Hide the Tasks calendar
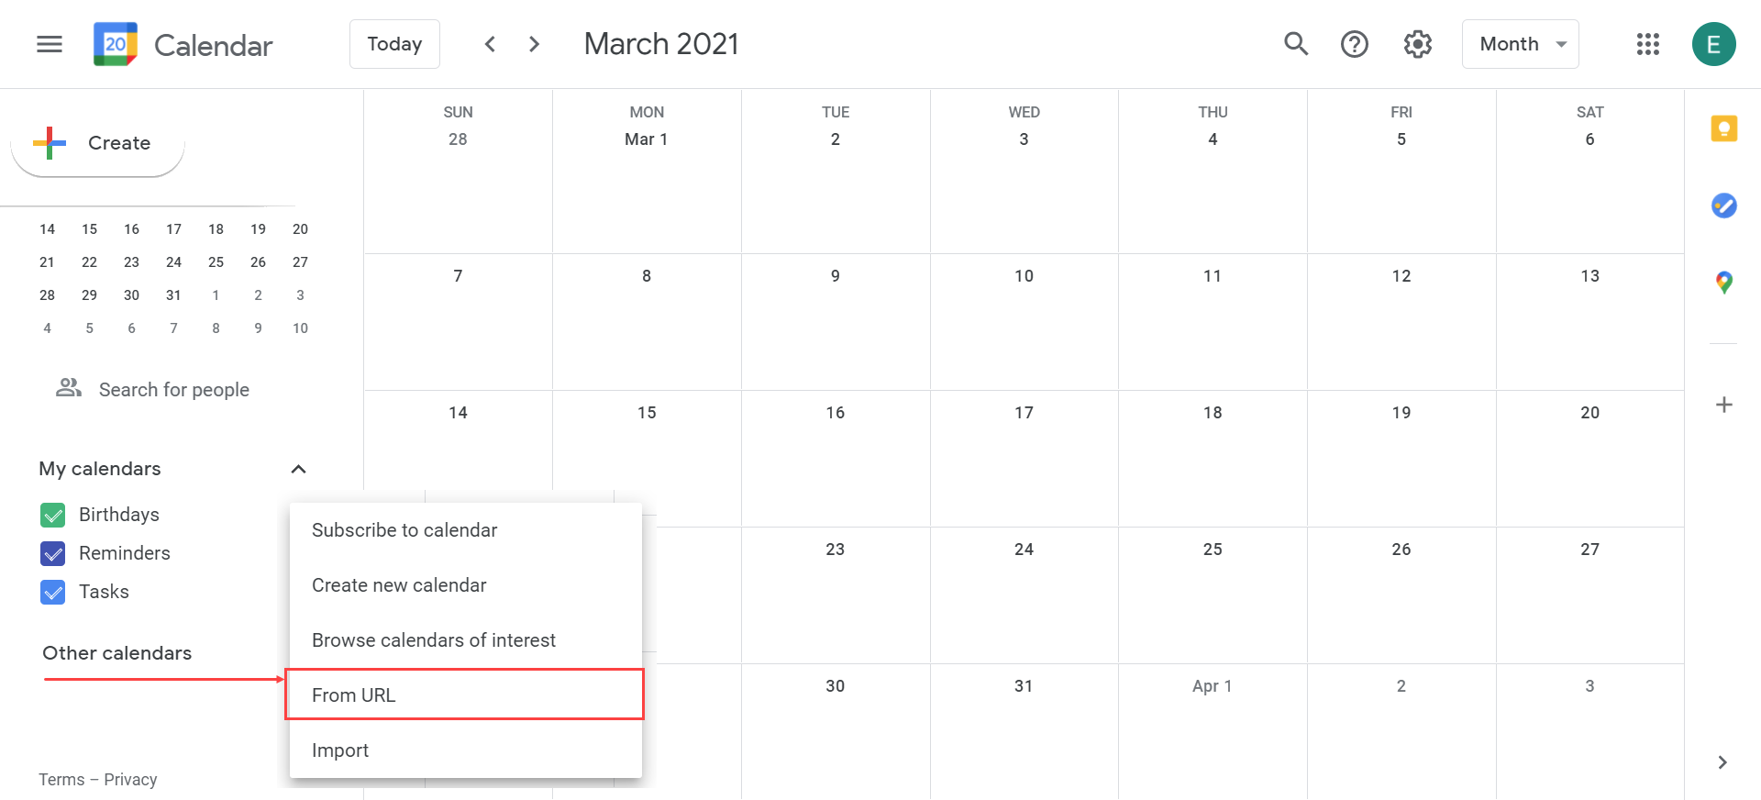Viewport: 1761px width, 800px height. [x=53, y=592]
